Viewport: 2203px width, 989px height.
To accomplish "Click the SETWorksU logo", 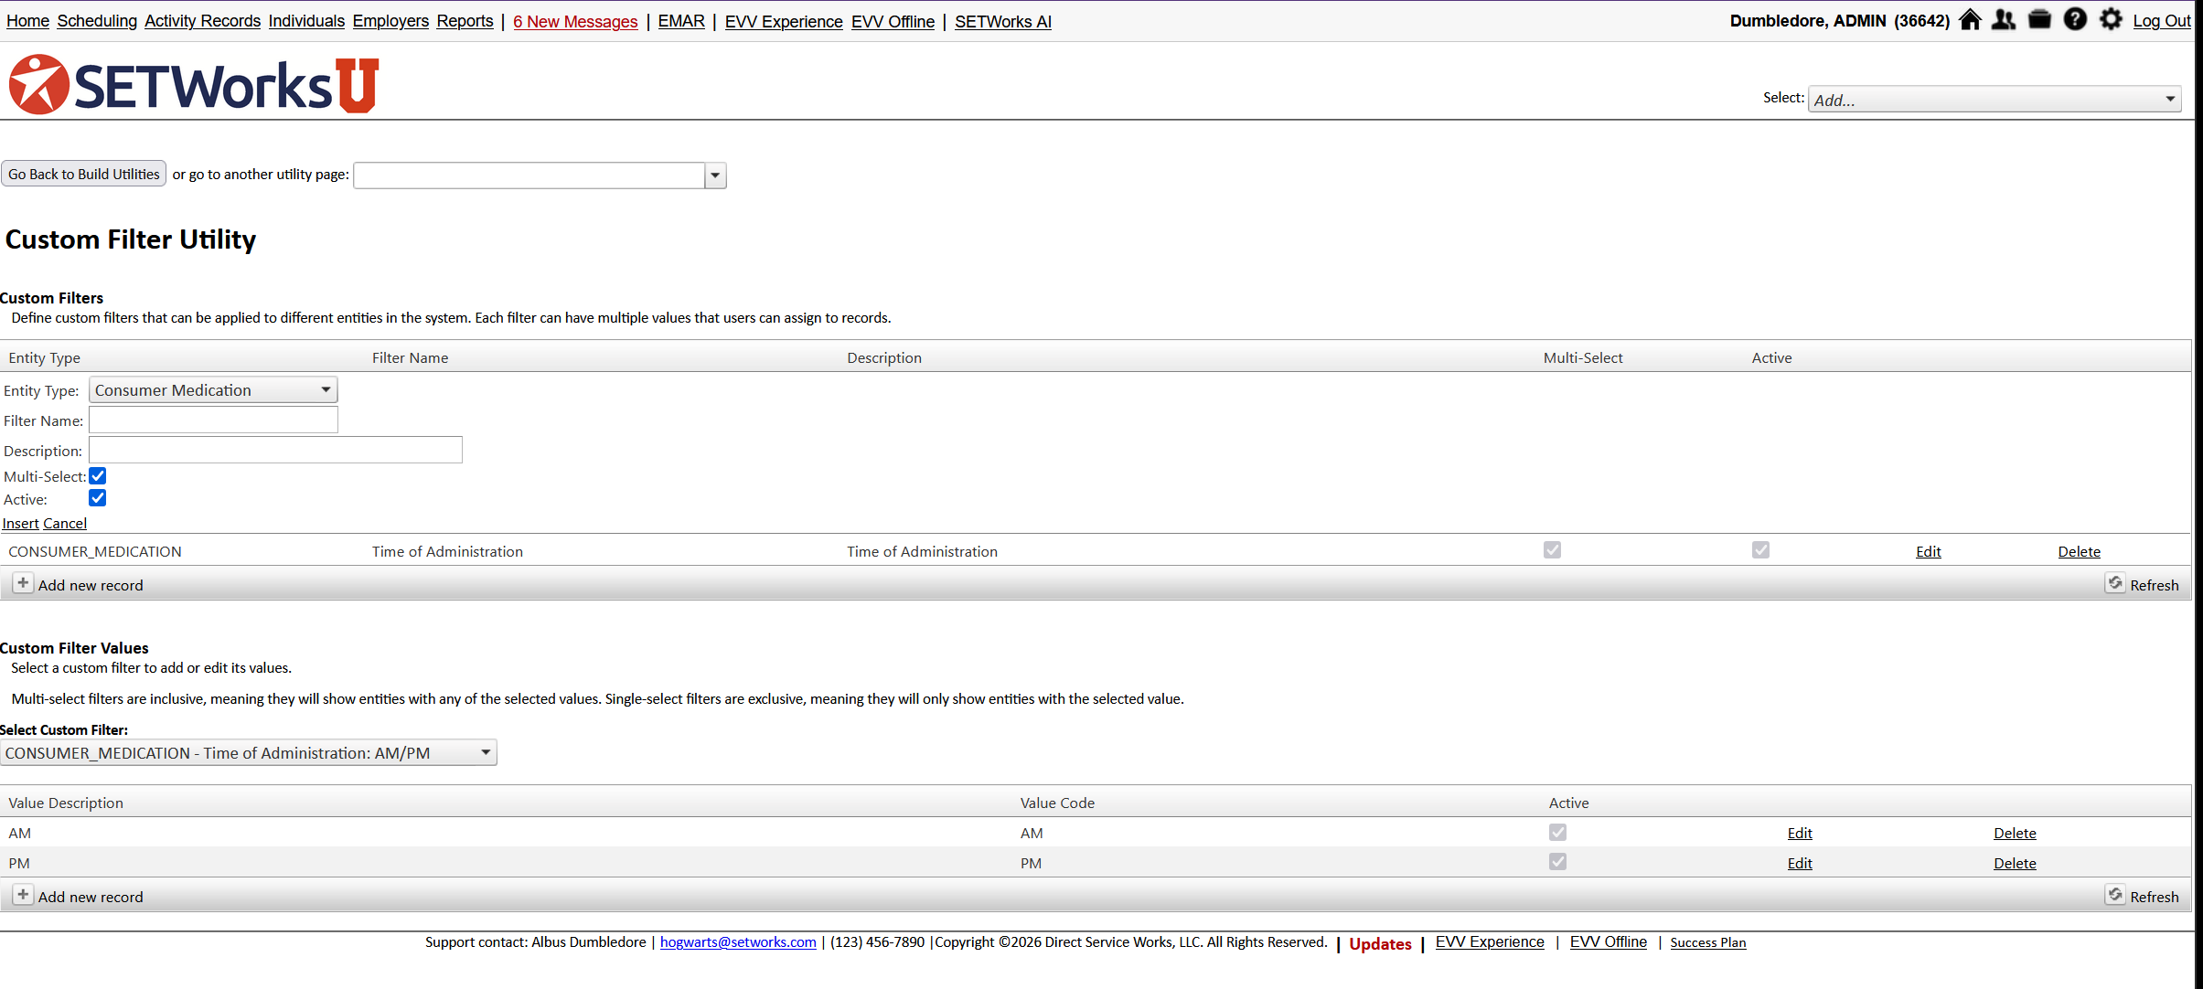I will pyautogui.click(x=193, y=85).
